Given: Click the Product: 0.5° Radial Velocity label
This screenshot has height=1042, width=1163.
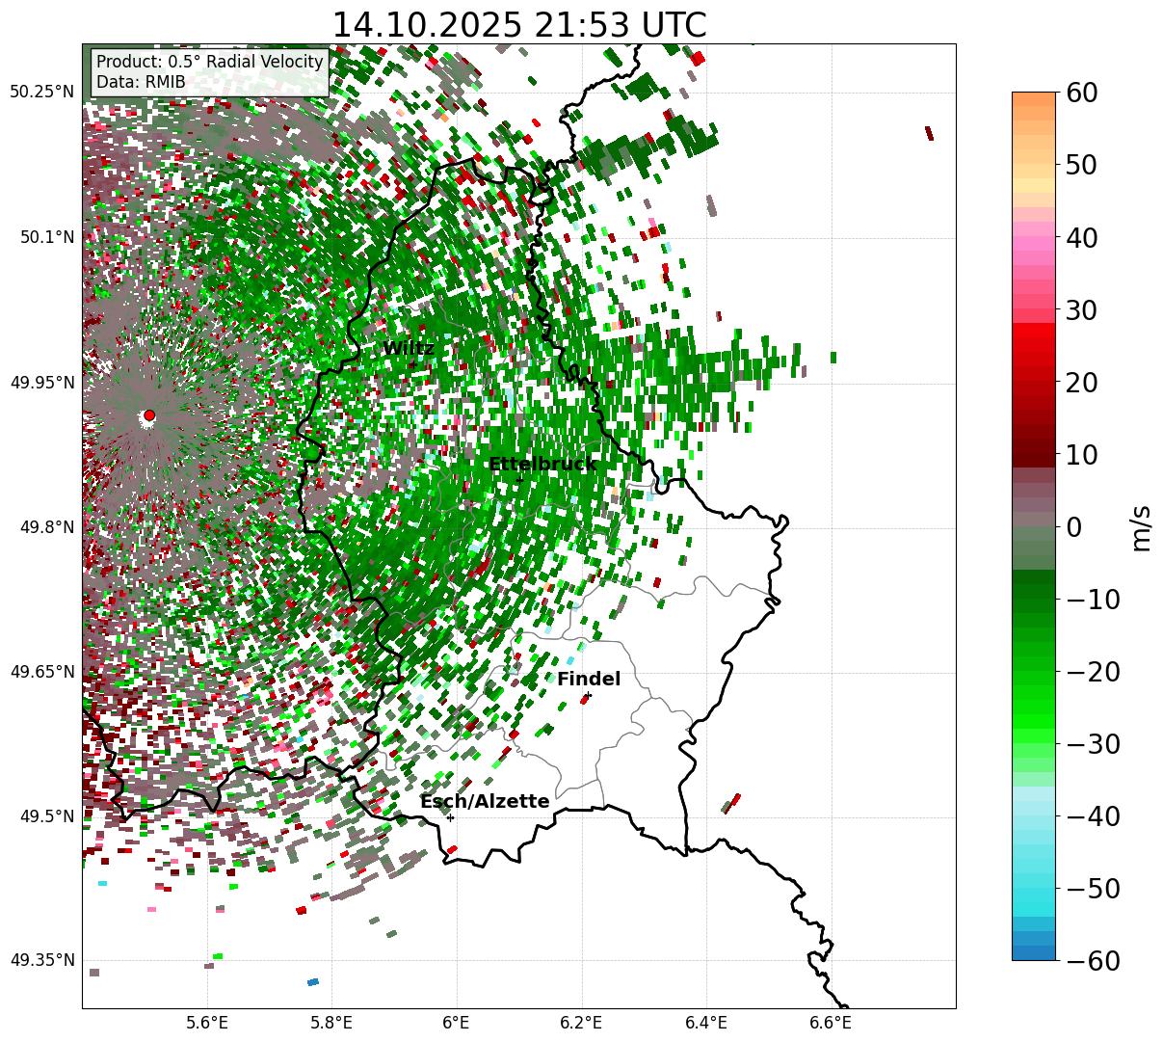Looking at the screenshot, I should click(210, 62).
